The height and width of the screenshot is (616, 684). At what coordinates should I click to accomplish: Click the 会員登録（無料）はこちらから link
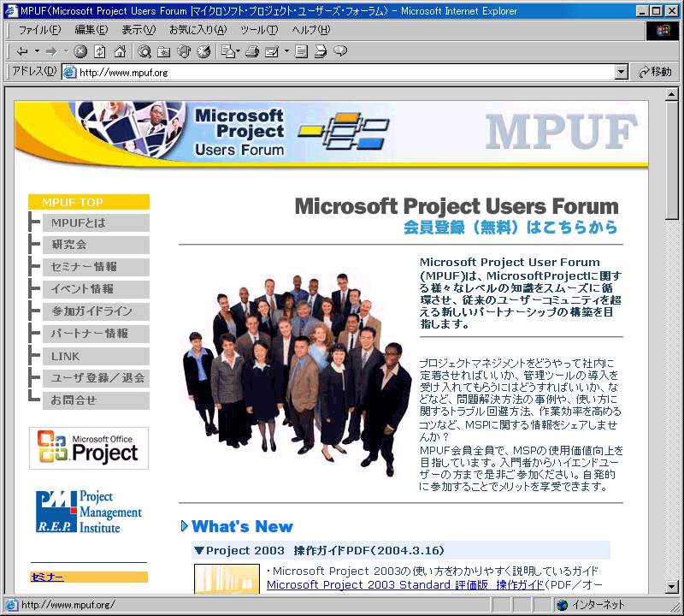click(x=510, y=228)
